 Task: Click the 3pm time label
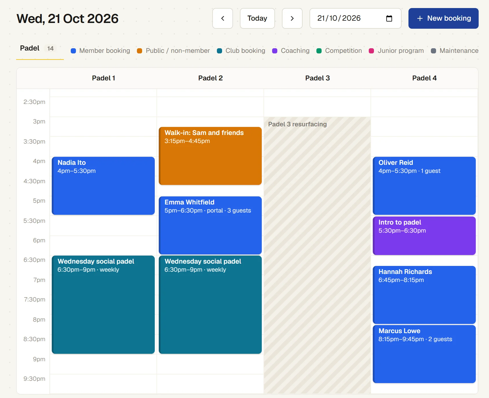click(x=39, y=121)
